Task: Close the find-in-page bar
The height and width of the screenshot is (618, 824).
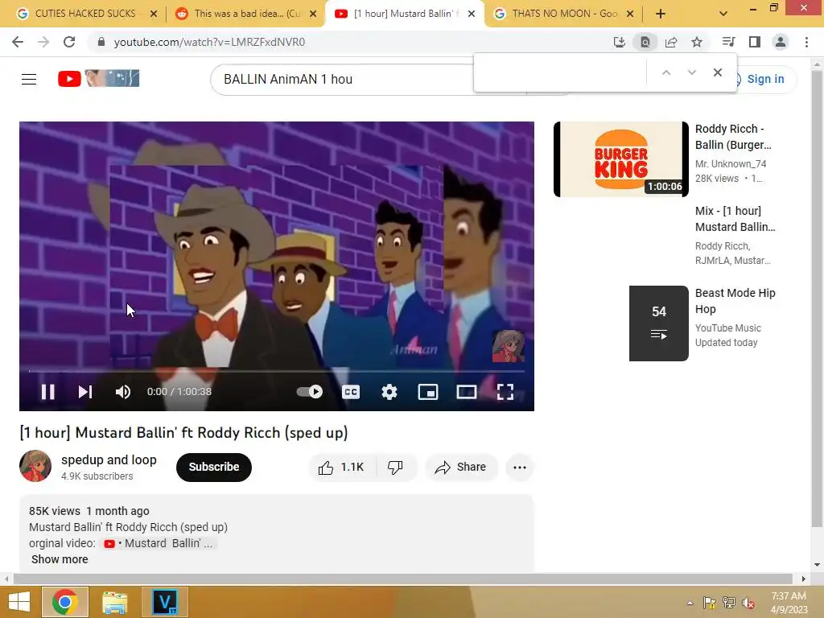Action: [717, 72]
